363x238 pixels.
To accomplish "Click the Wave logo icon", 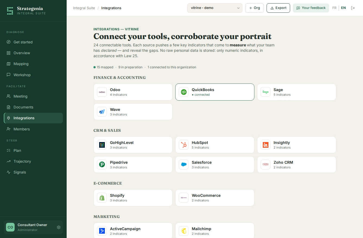I will coord(102,112).
